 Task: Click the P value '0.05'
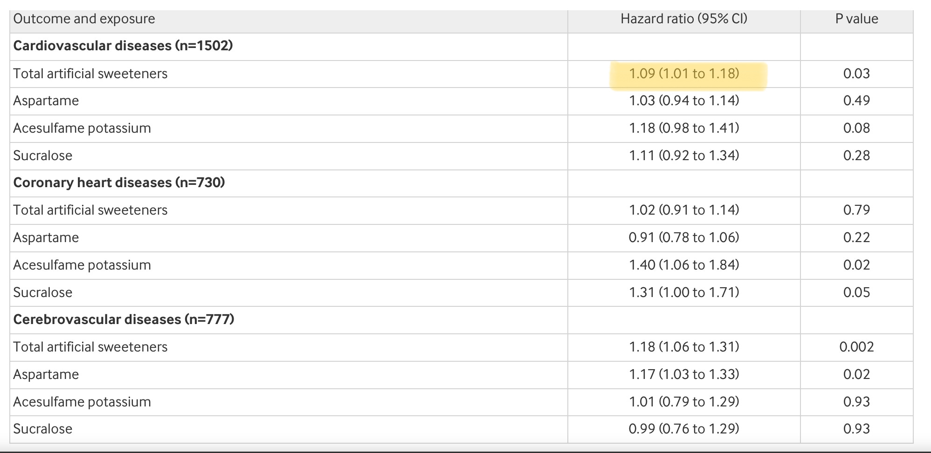(x=856, y=292)
